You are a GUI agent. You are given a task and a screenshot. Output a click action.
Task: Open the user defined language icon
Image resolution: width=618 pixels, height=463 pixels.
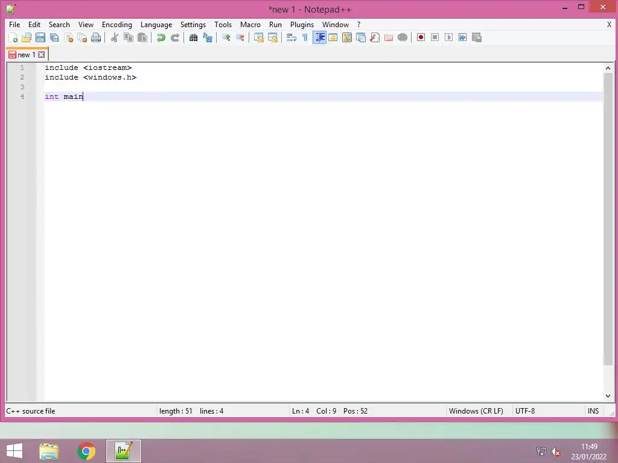[x=333, y=37]
